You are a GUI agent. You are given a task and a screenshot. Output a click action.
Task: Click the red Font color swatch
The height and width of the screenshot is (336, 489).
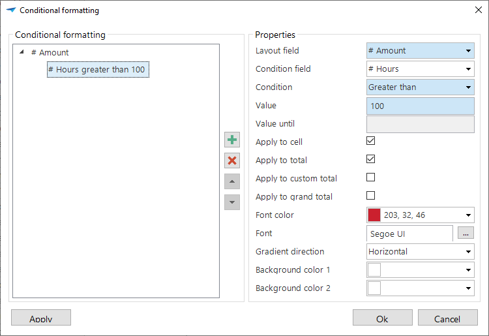[374, 215]
